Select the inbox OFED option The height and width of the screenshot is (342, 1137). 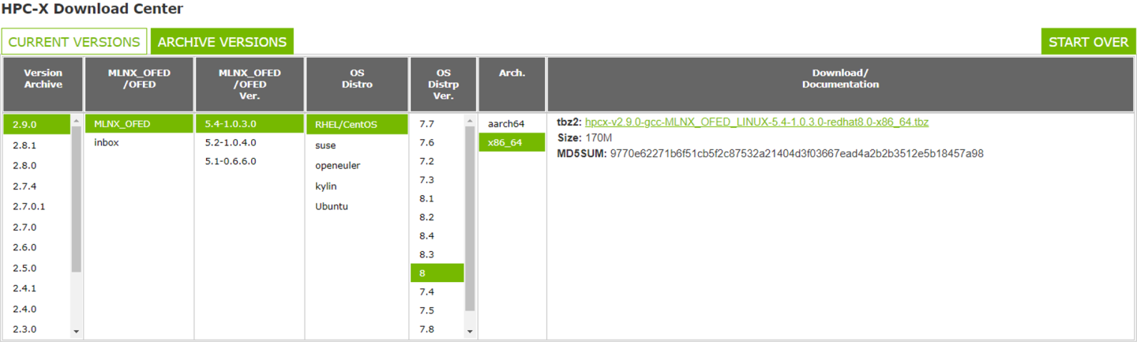(x=107, y=143)
